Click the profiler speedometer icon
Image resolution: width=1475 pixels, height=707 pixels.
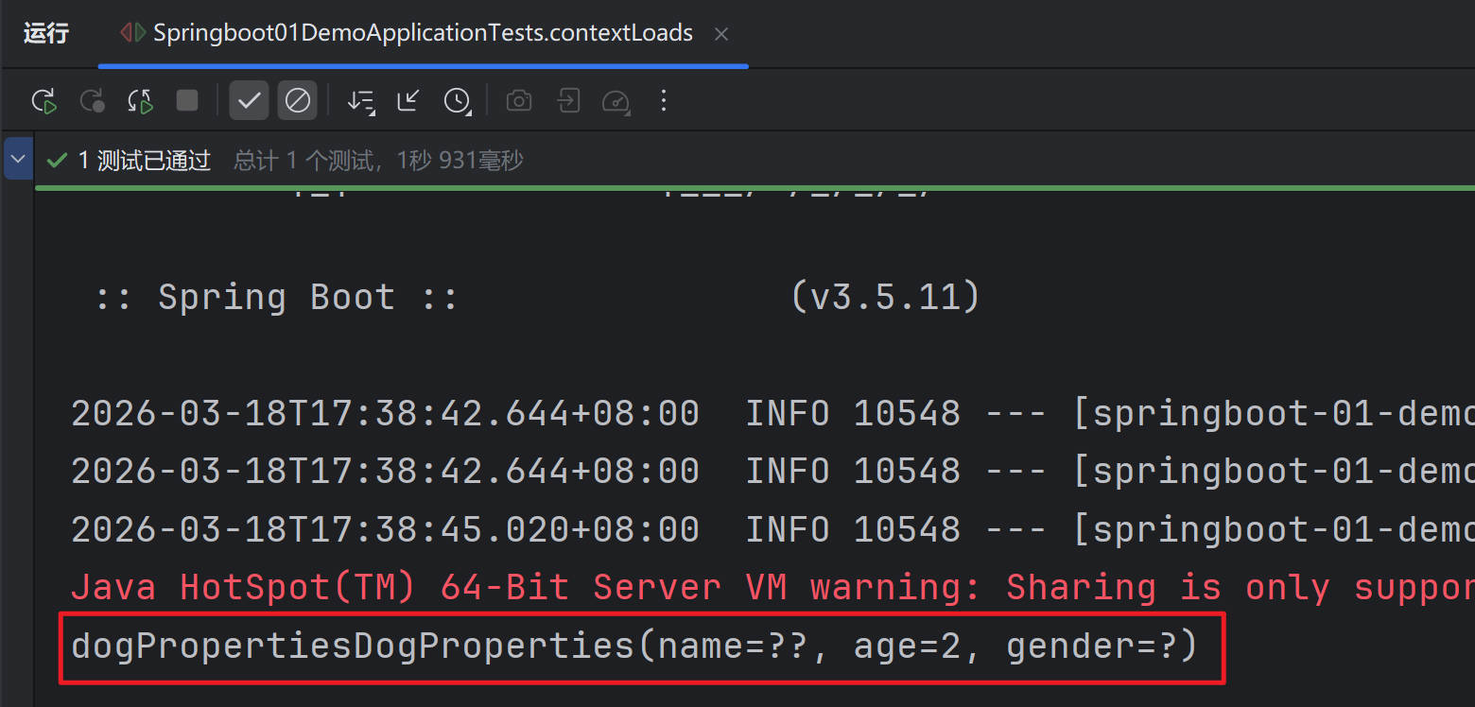point(616,101)
